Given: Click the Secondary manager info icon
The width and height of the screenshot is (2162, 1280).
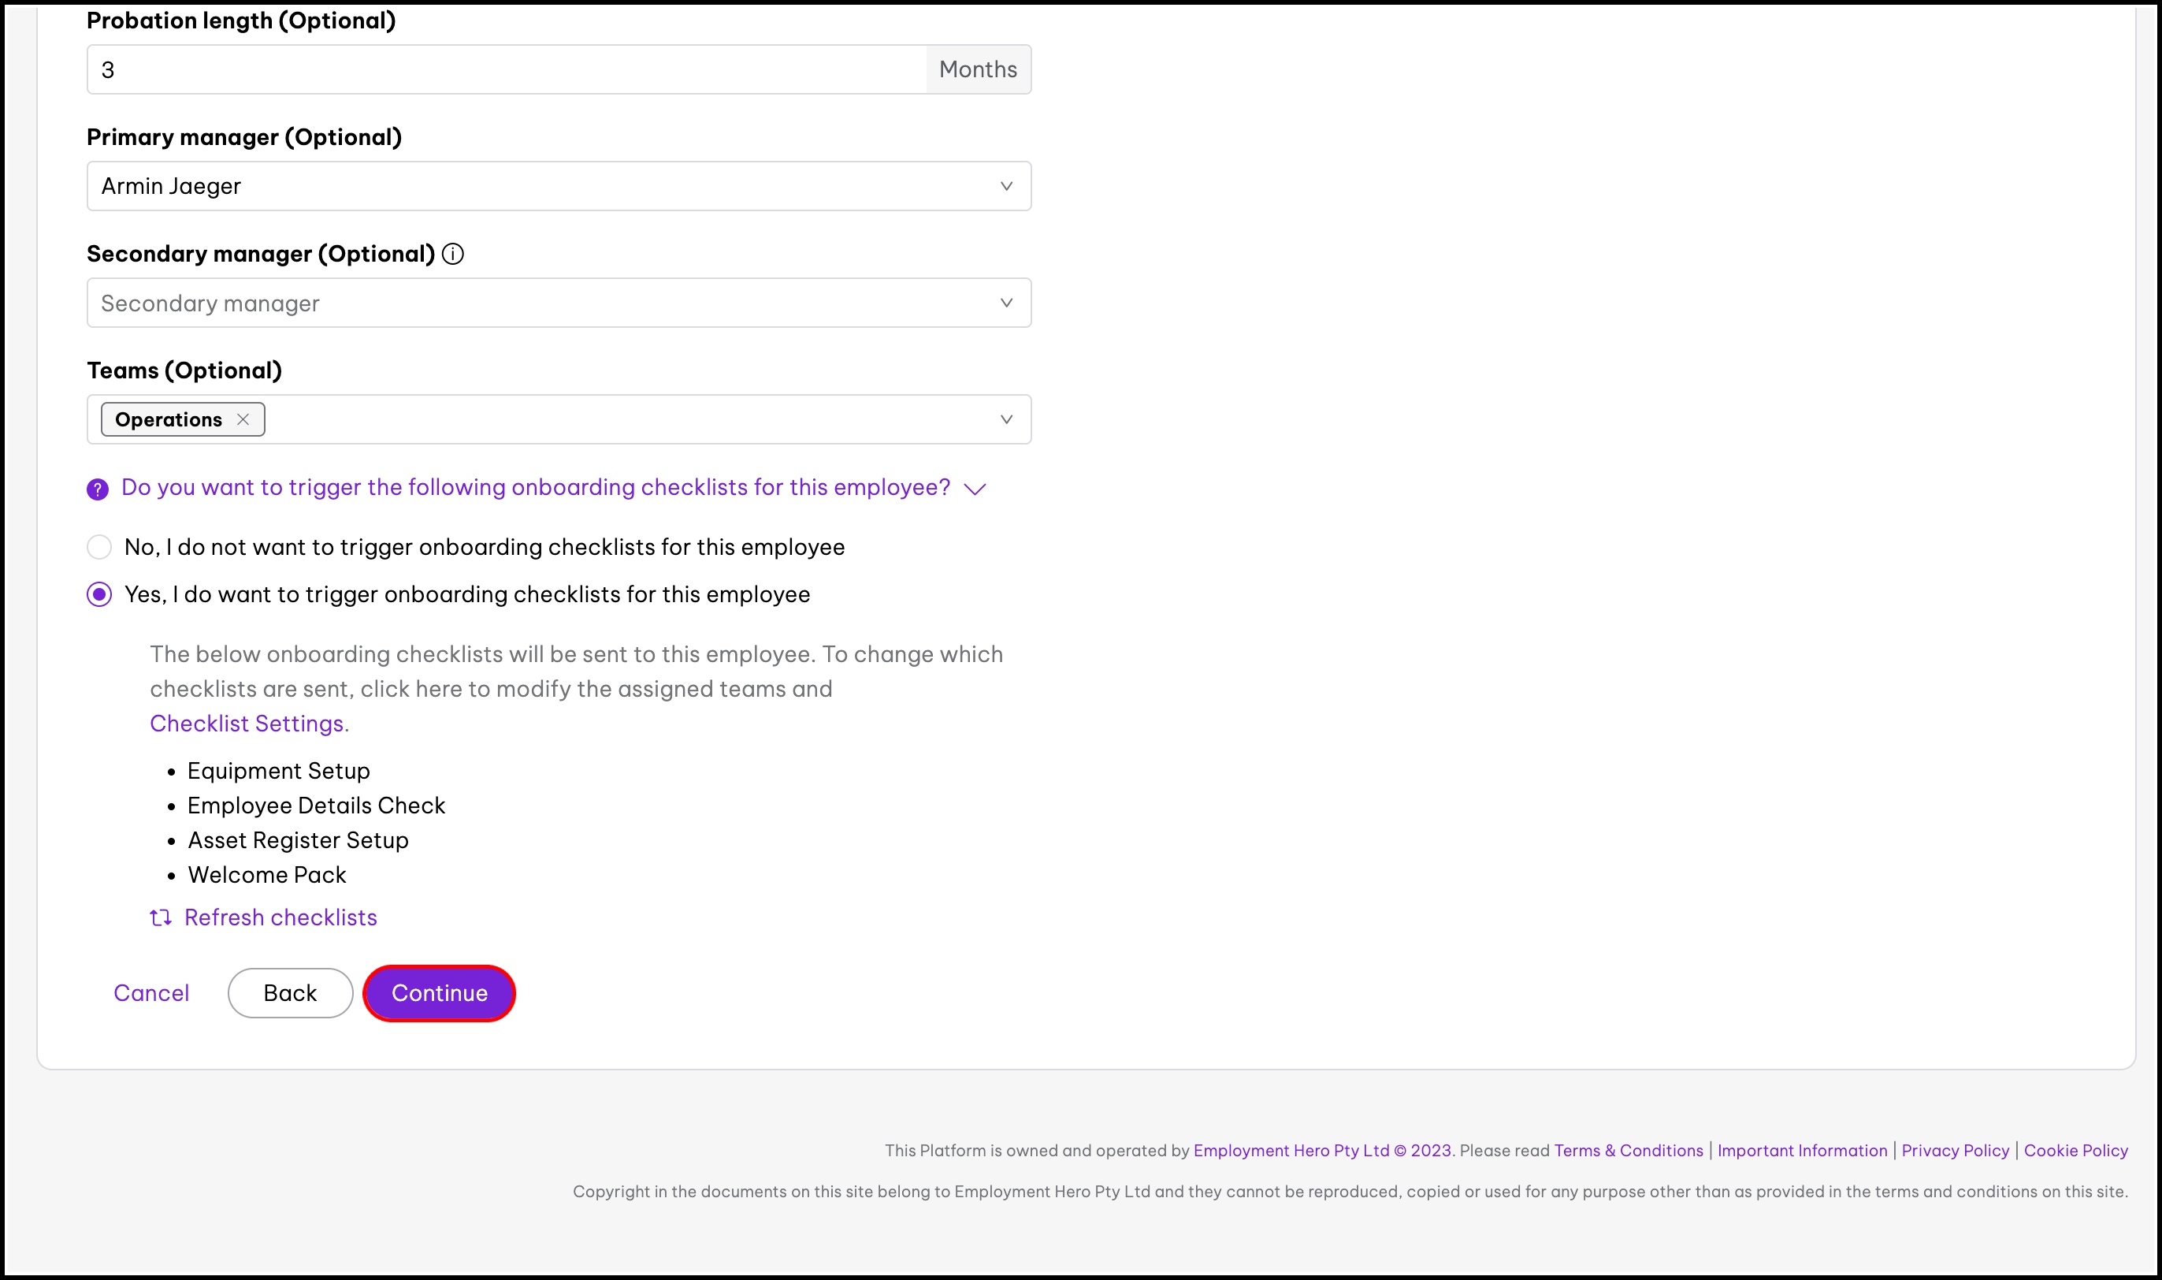Looking at the screenshot, I should [452, 254].
